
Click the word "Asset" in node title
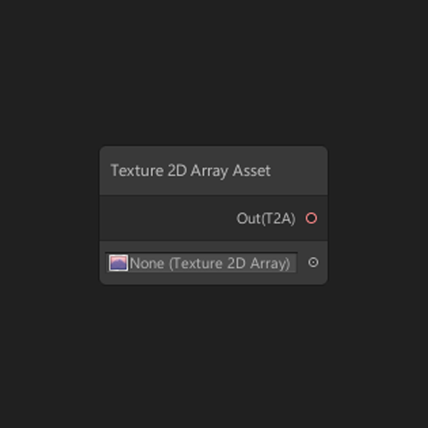point(251,171)
